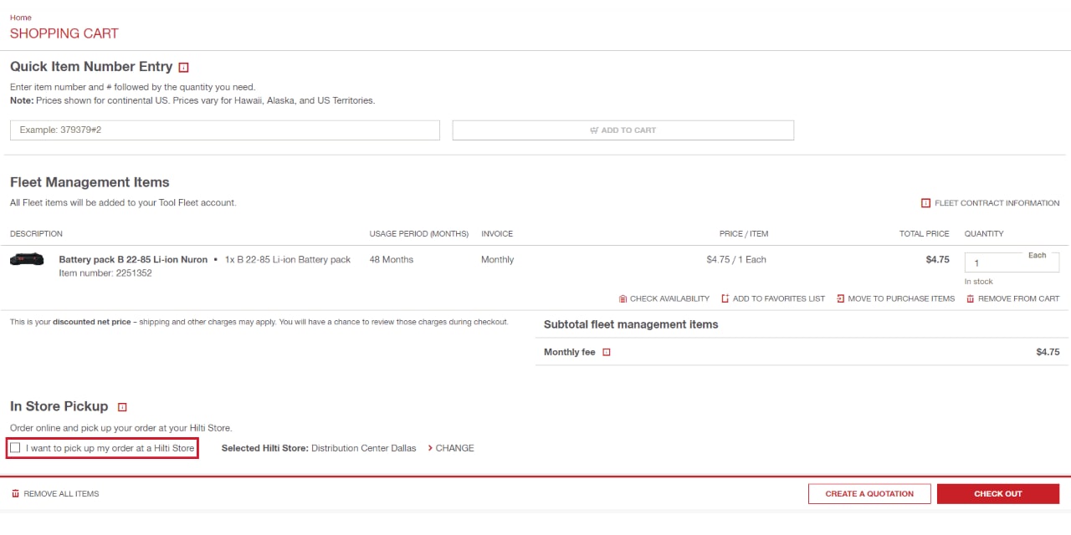Click the item number entry field
The height and width of the screenshot is (535, 1071).
[x=223, y=130]
